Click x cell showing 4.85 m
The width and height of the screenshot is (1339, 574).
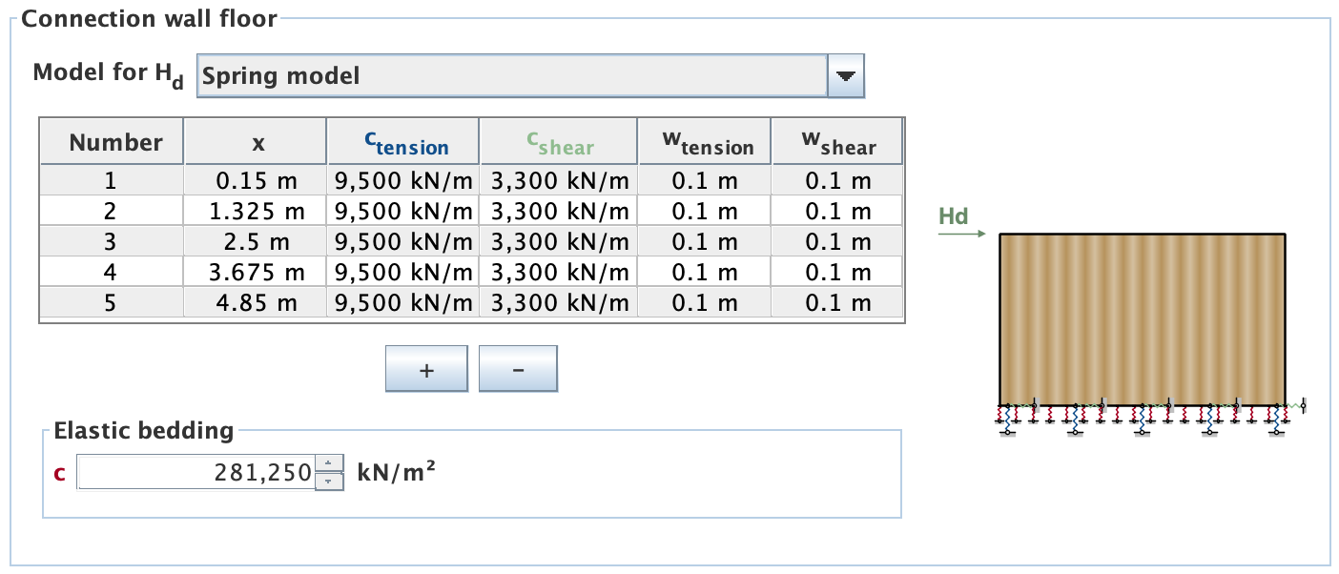[x=256, y=304]
